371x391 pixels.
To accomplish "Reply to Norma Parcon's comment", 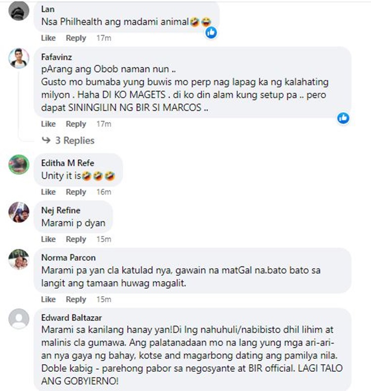I will pyautogui.click(x=76, y=299).
